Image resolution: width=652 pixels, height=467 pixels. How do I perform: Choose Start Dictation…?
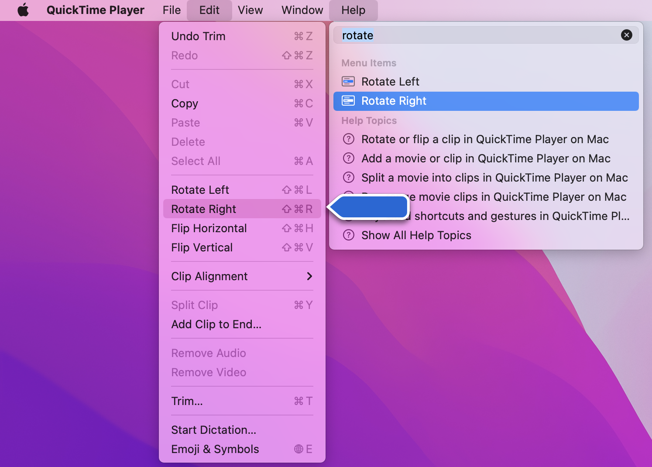(242, 430)
